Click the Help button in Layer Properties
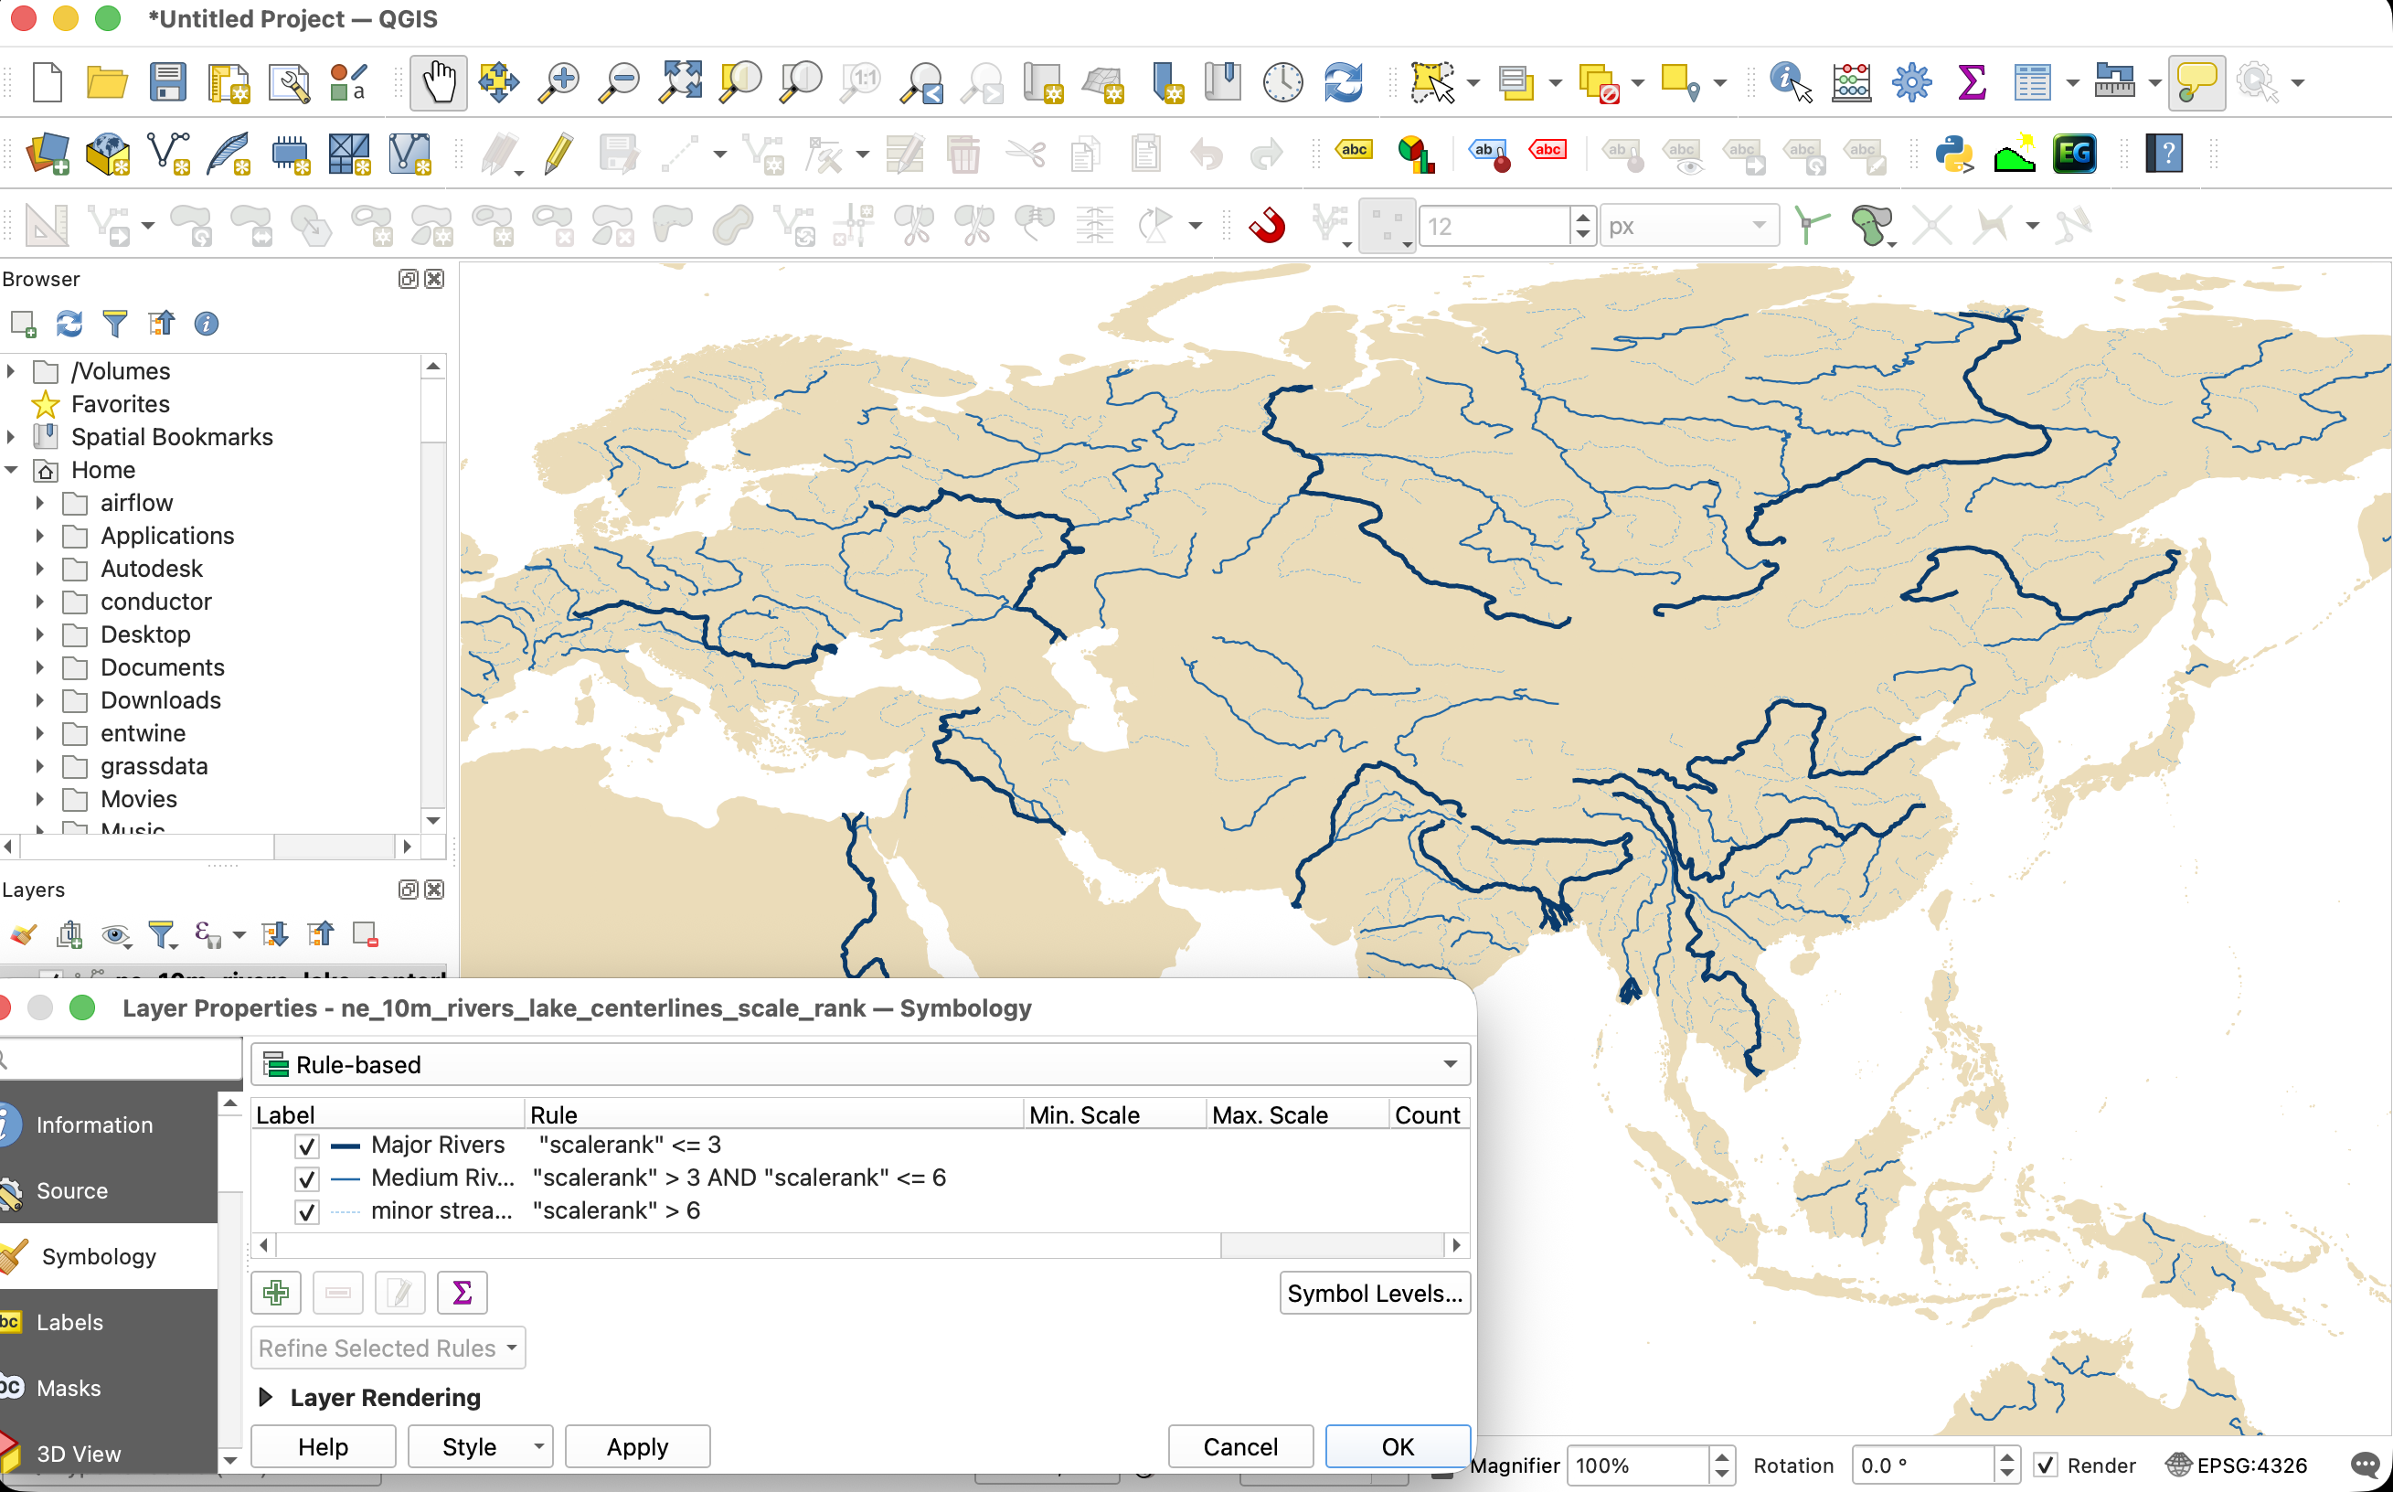The height and width of the screenshot is (1492, 2393). coord(324,1446)
